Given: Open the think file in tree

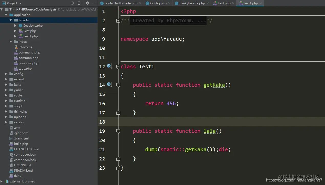Looking at the screenshot, I should pyautogui.click(x=18, y=176).
